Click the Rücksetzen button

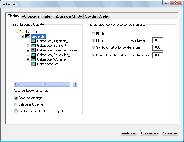[x=149, y=133]
